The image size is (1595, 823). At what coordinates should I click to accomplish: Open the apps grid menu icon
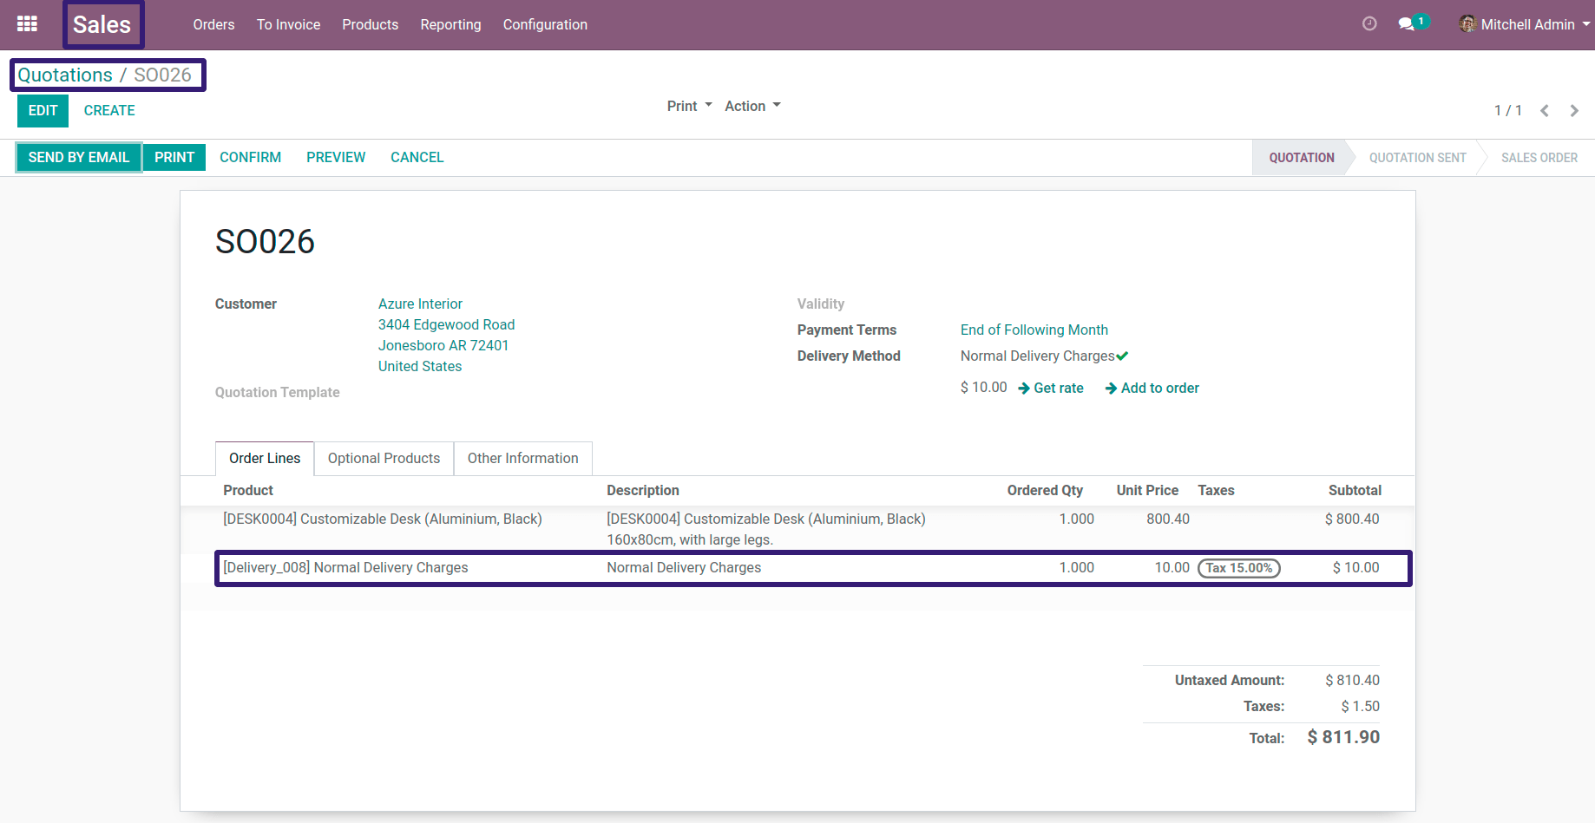(x=27, y=24)
